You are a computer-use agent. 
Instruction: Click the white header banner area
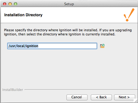click(69, 15)
